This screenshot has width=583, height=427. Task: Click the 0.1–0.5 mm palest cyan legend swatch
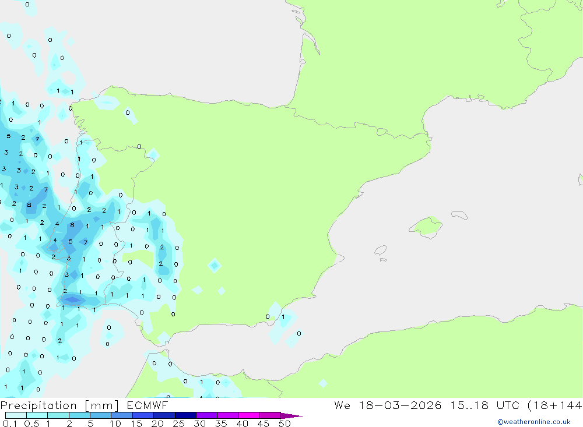coord(16,415)
